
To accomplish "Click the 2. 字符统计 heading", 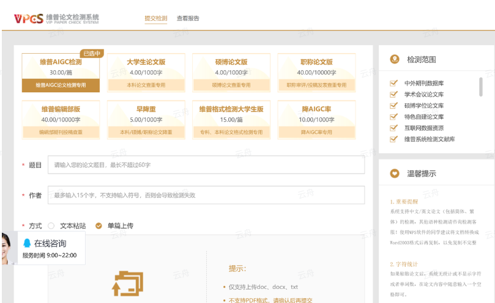I will [404, 265].
